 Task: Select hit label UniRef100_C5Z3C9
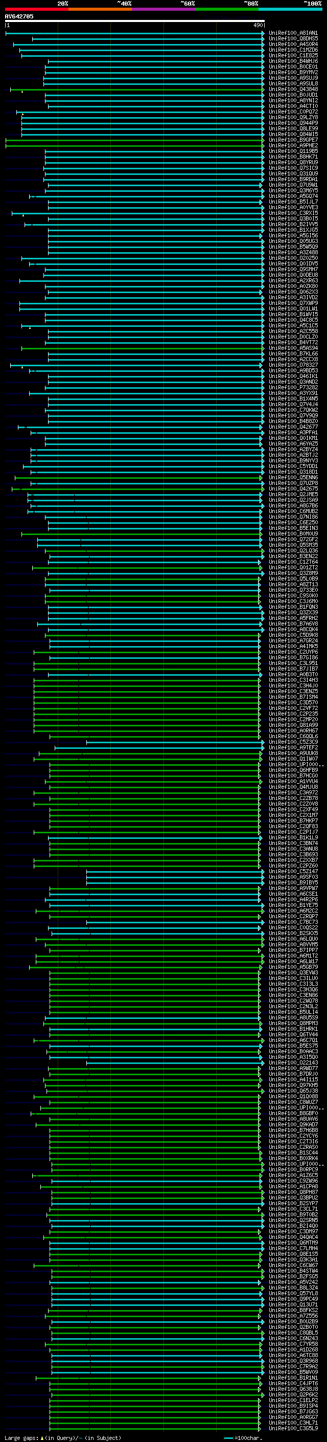click(293, 742)
